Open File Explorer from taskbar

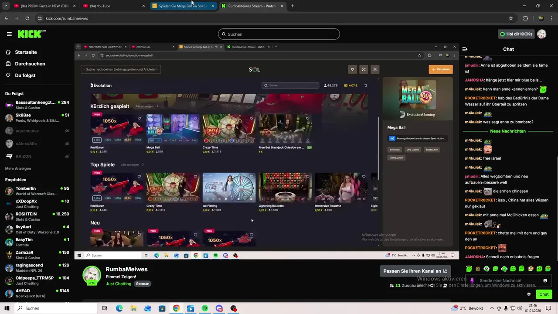point(133,308)
